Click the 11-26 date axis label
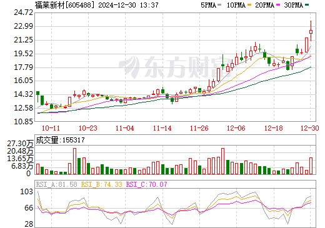 tap(199, 128)
